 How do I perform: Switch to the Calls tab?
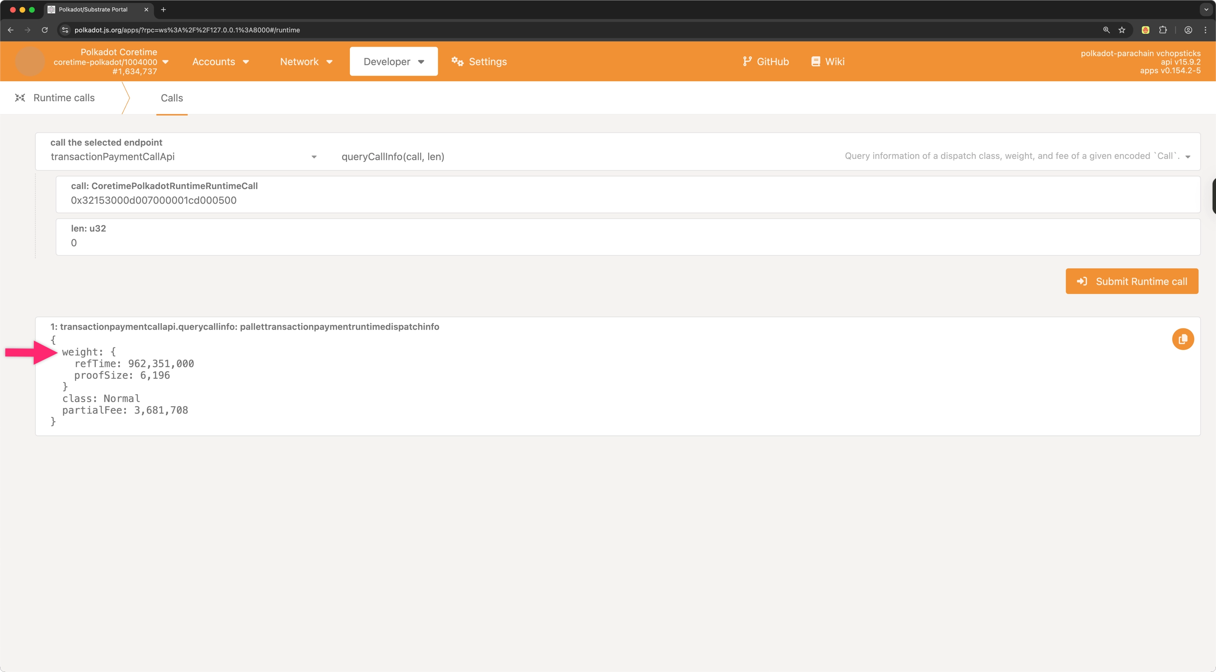[x=172, y=98]
